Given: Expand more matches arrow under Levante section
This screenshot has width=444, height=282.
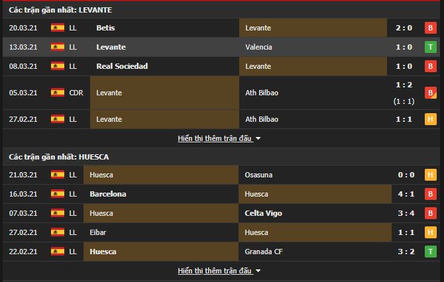Looking at the screenshot, I should pyautogui.click(x=258, y=138).
